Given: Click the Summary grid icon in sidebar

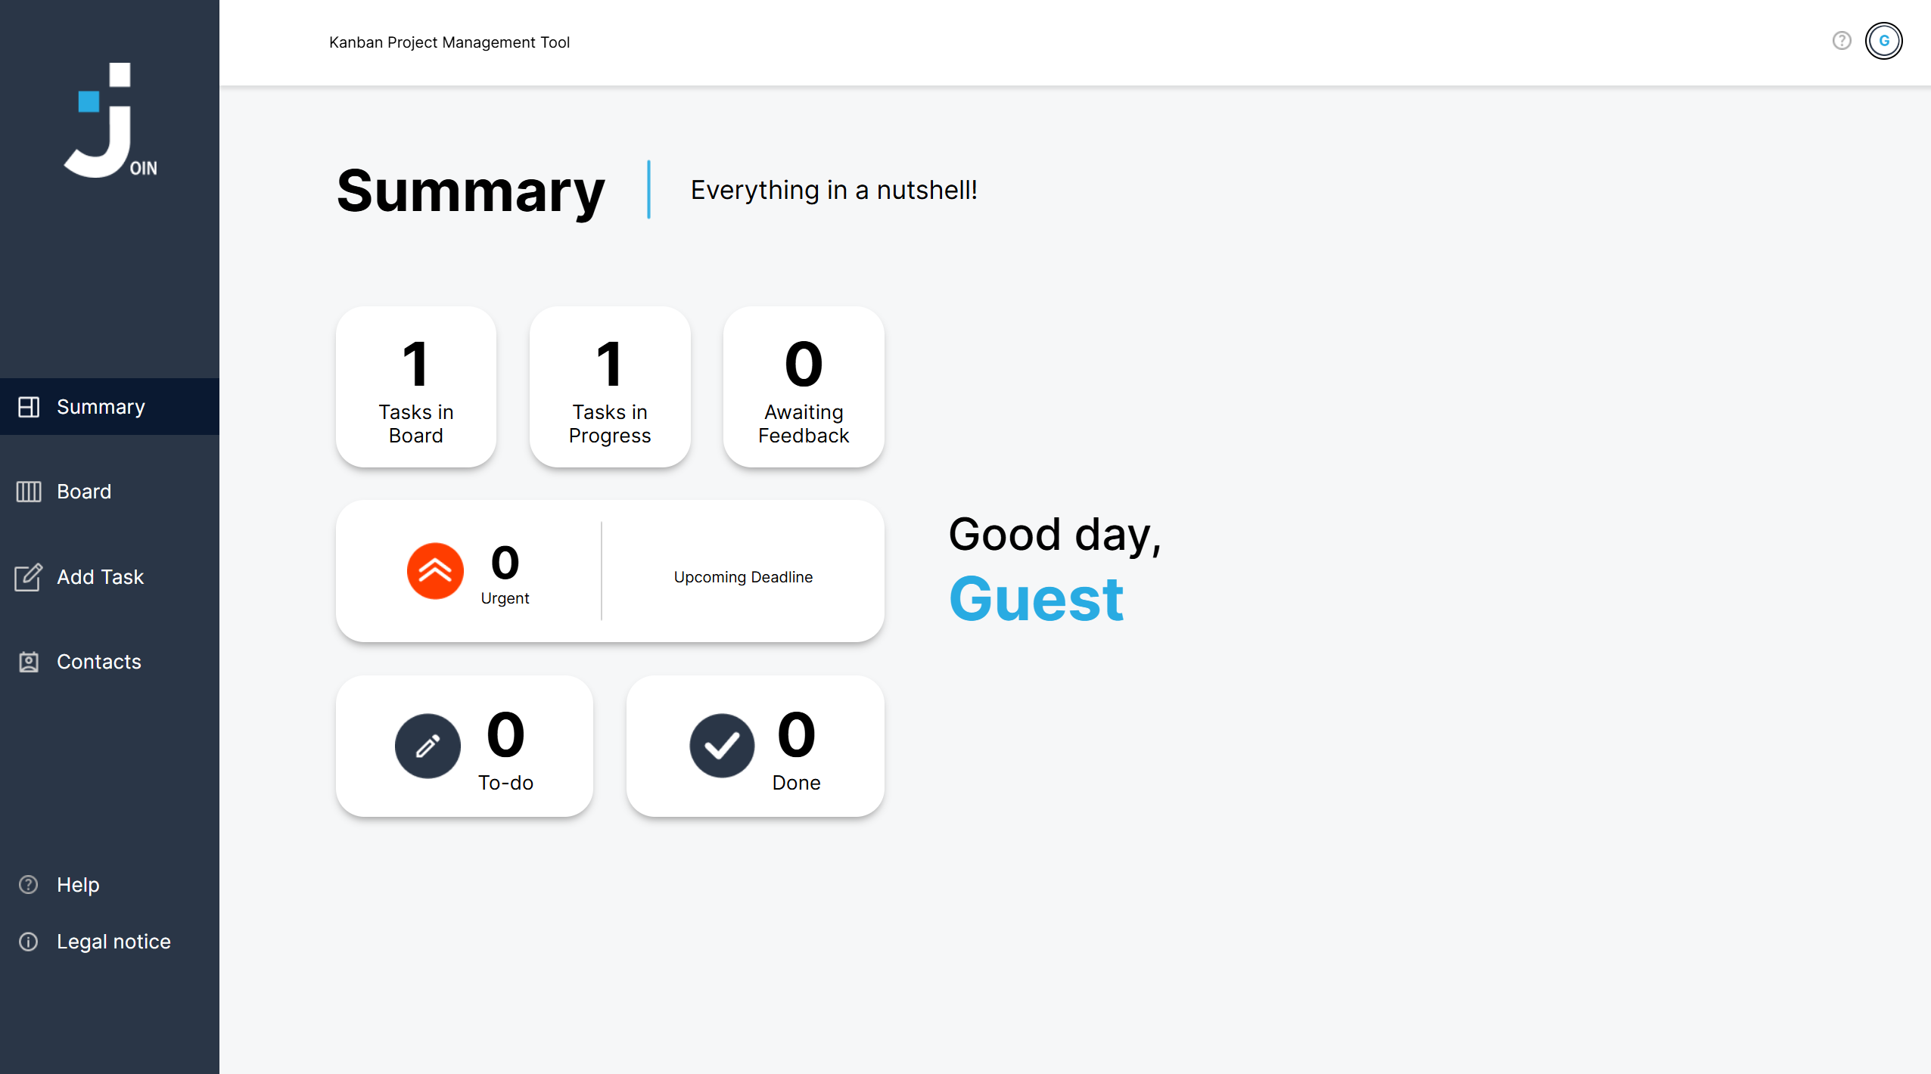Looking at the screenshot, I should click(29, 407).
